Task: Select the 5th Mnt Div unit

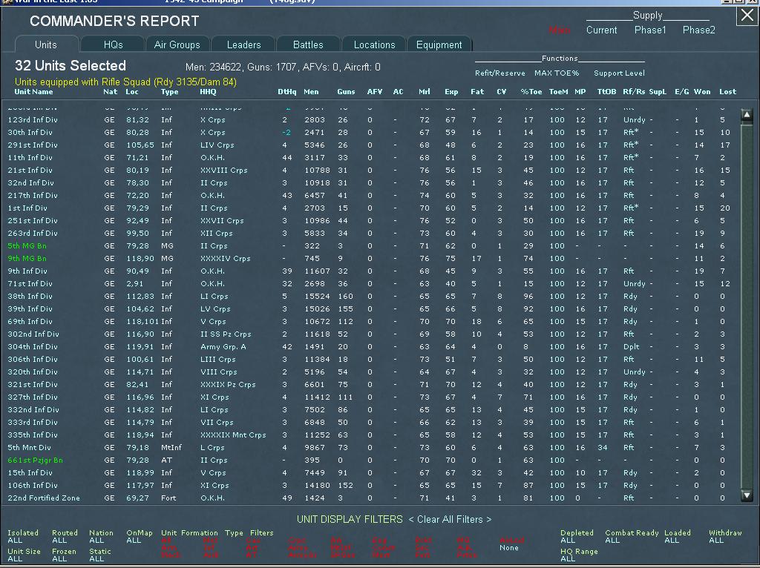Action: [29, 447]
